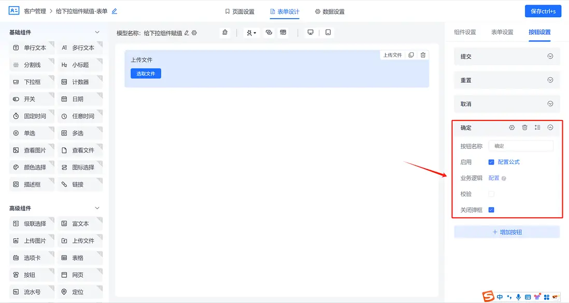Enable the 启用 checkbox for 确定
Viewport: 569px width, 303px height.
point(491,161)
